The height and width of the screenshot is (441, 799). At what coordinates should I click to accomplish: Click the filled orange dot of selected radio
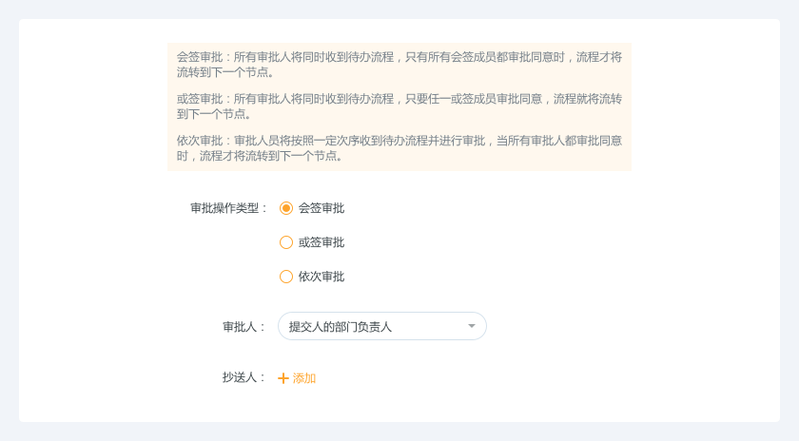[x=286, y=208]
